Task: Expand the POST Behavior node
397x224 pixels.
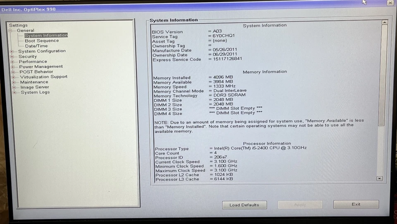Action: pyautogui.click(x=13, y=72)
